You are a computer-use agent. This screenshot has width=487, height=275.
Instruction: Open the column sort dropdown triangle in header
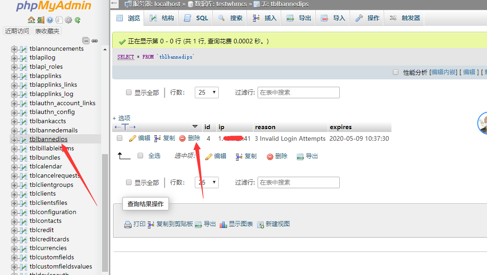pyautogui.click(x=195, y=126)
